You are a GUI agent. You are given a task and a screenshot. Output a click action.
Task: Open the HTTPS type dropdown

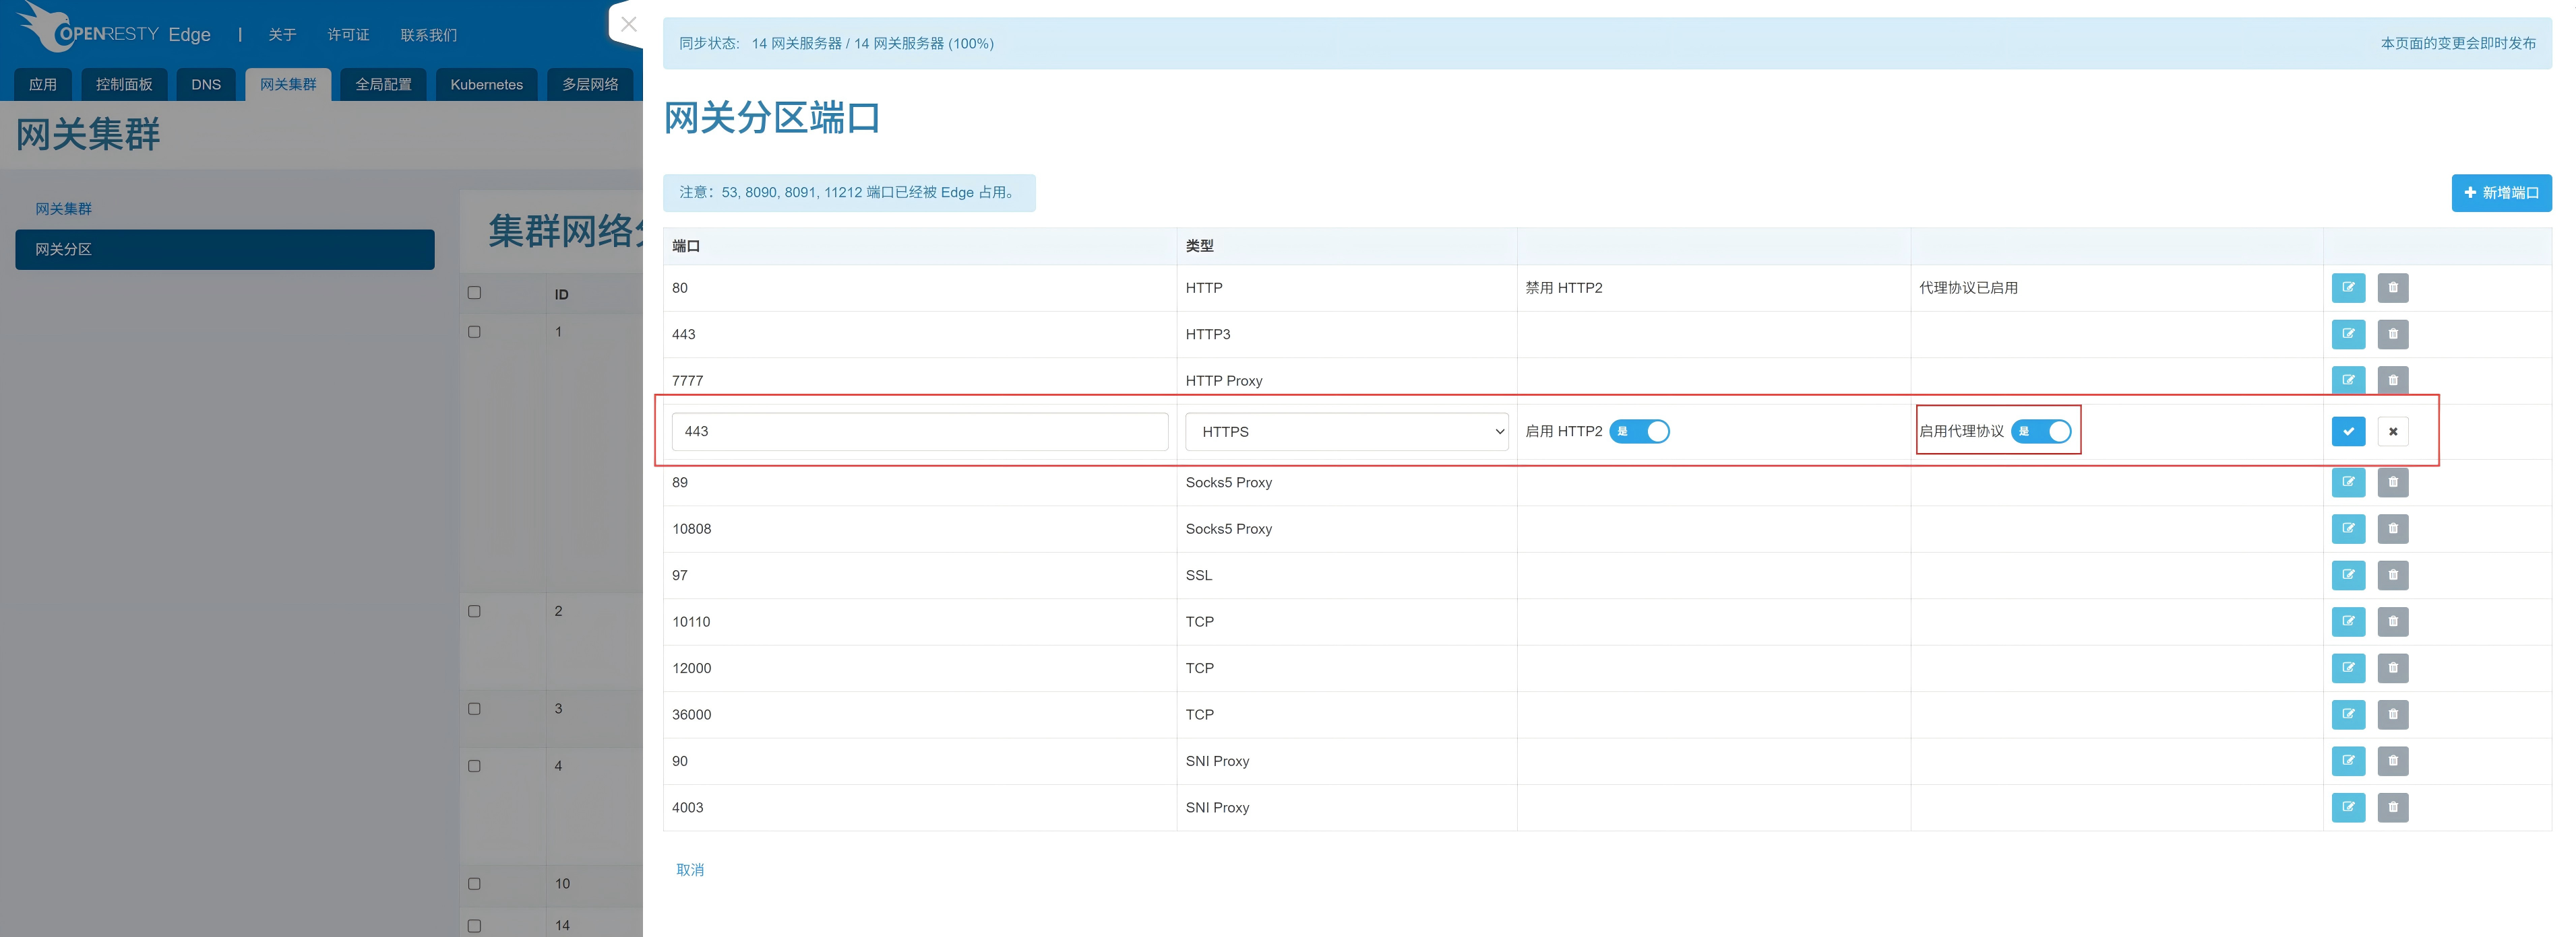tap(1346, 431)
